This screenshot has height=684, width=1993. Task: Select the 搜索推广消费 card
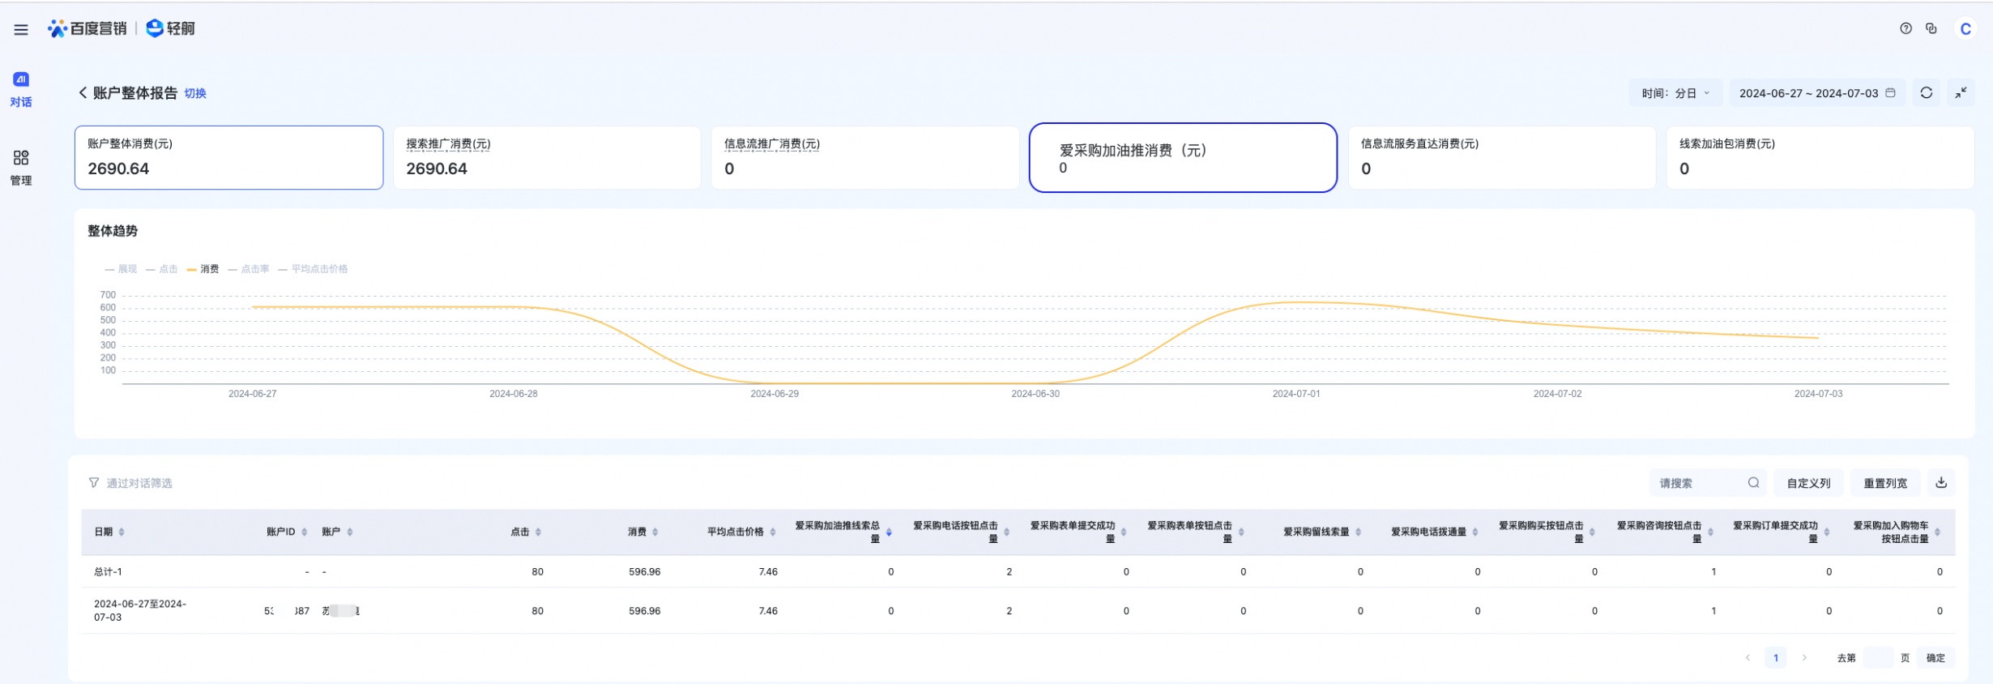[547, 157]
